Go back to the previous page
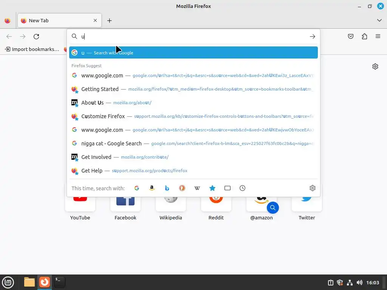Viewport: 387px width, 290px height. click(x=9, y=37)
